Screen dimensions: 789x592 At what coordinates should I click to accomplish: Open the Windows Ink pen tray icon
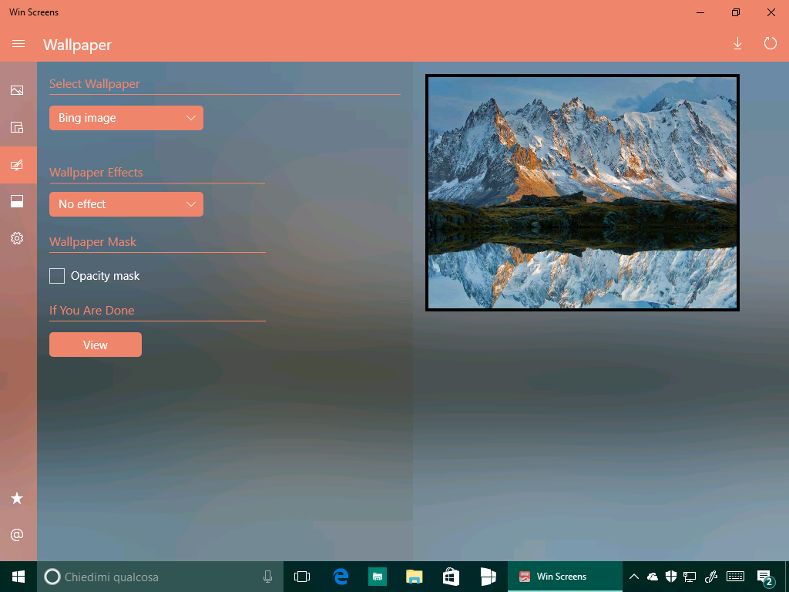(711, 577)
